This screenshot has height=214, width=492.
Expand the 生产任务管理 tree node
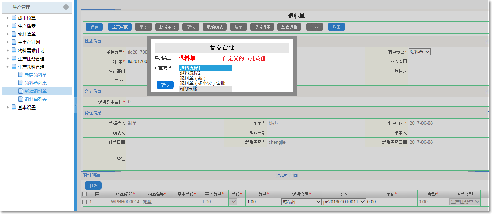pyautogui.click(x=7, y=58)
